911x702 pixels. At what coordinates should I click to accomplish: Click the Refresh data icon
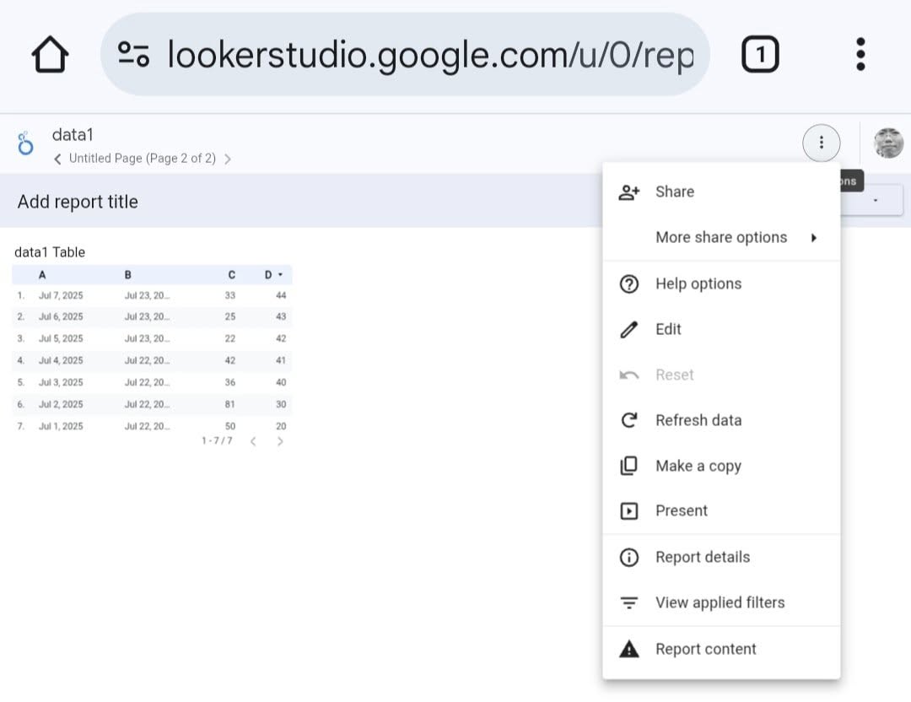[629, 420]
